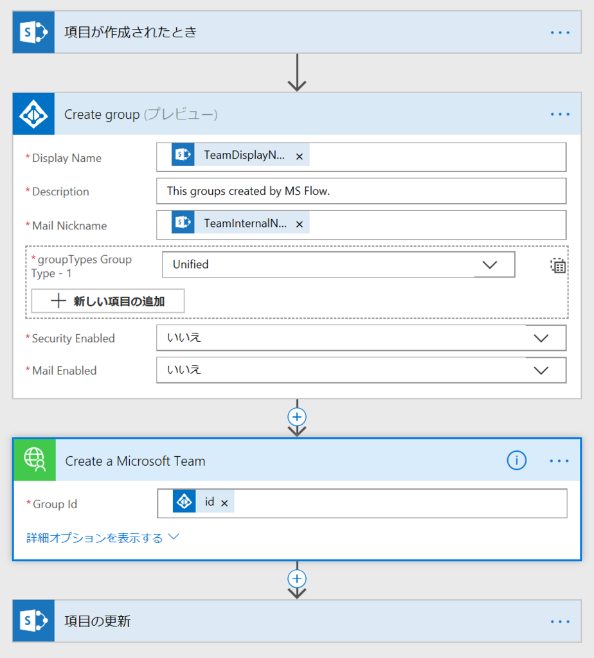Expand 詳細オプションを表示する advanced options
The width and height of the screenshot is (594, 658).
pyautogui.click(x=103, y=538)
